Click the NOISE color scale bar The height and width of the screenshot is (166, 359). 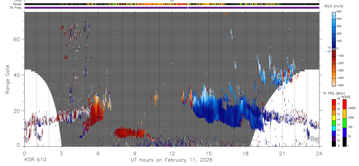tap(344, 123)
